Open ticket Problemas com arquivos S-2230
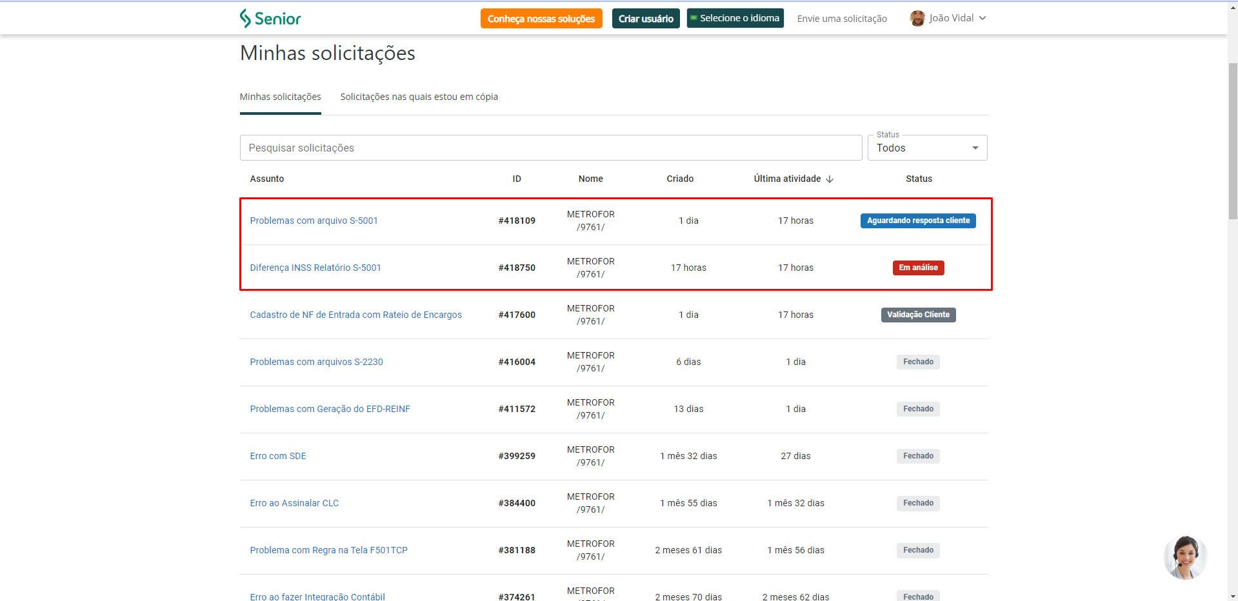This screenshot has height=601, width=1238. pyautogui.click(x=316, y=362)
